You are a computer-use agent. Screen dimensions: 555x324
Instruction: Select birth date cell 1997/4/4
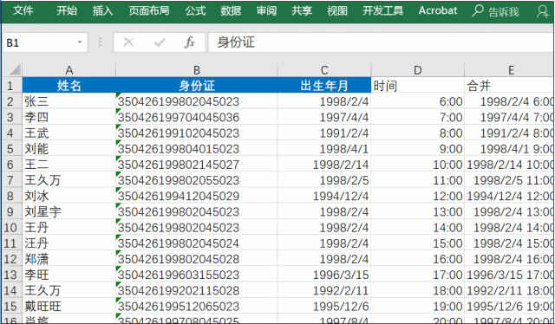(324, 117)
